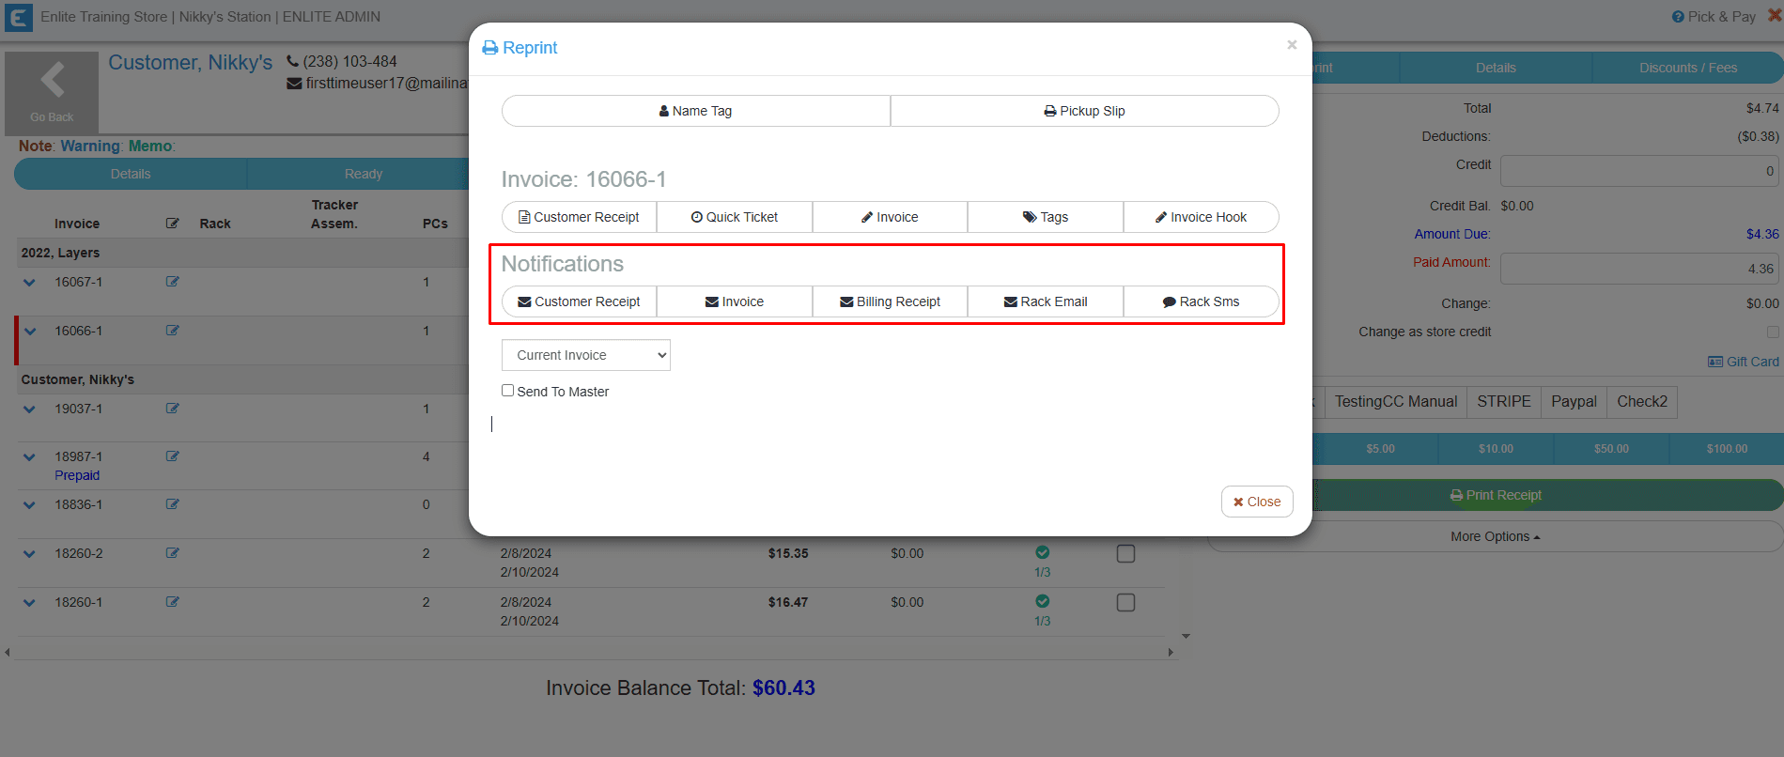Email the Customer Receipt notification

[x=579, y=301]
